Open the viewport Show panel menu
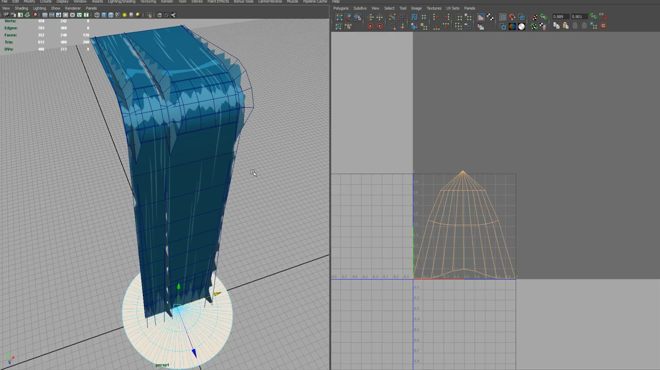Image resolution: width=660 pixels, height=370 pixels. pos(55,8)
